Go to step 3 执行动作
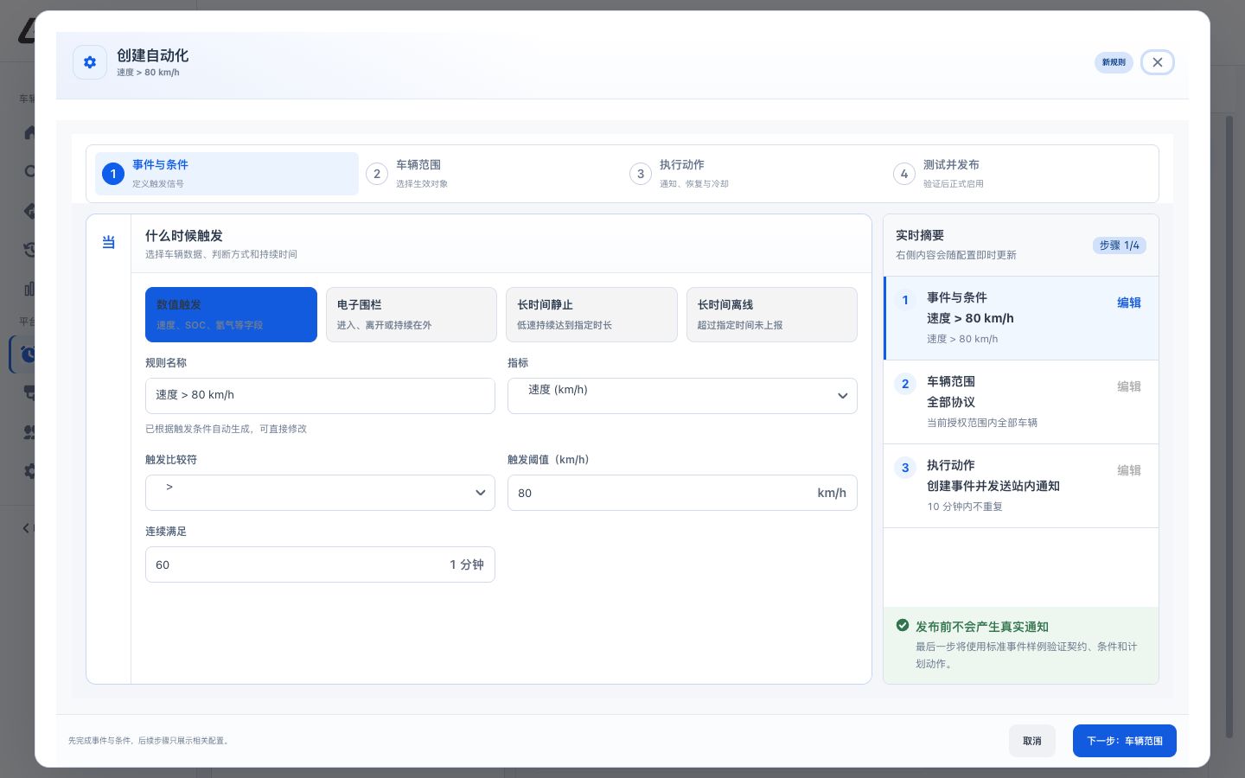 click(x=755, y=174)
